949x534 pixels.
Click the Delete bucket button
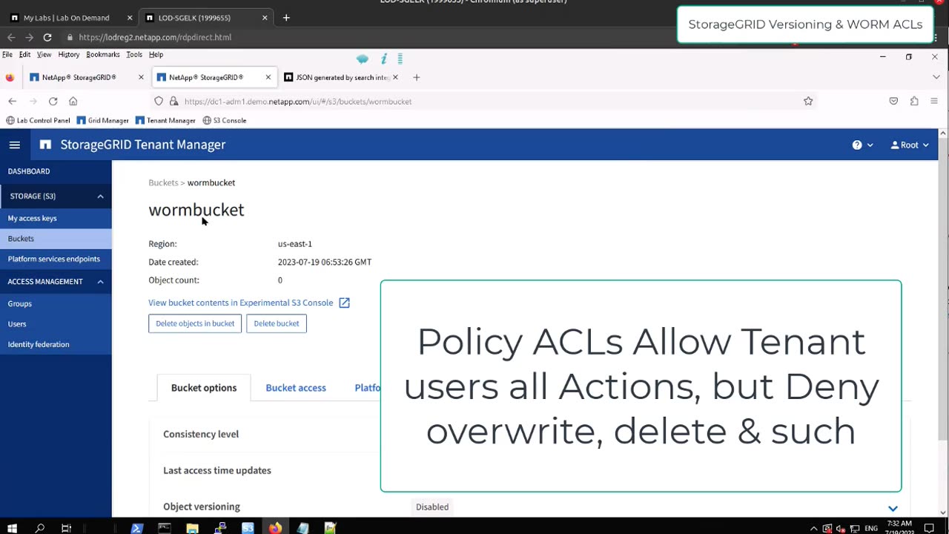pos(277,323)
